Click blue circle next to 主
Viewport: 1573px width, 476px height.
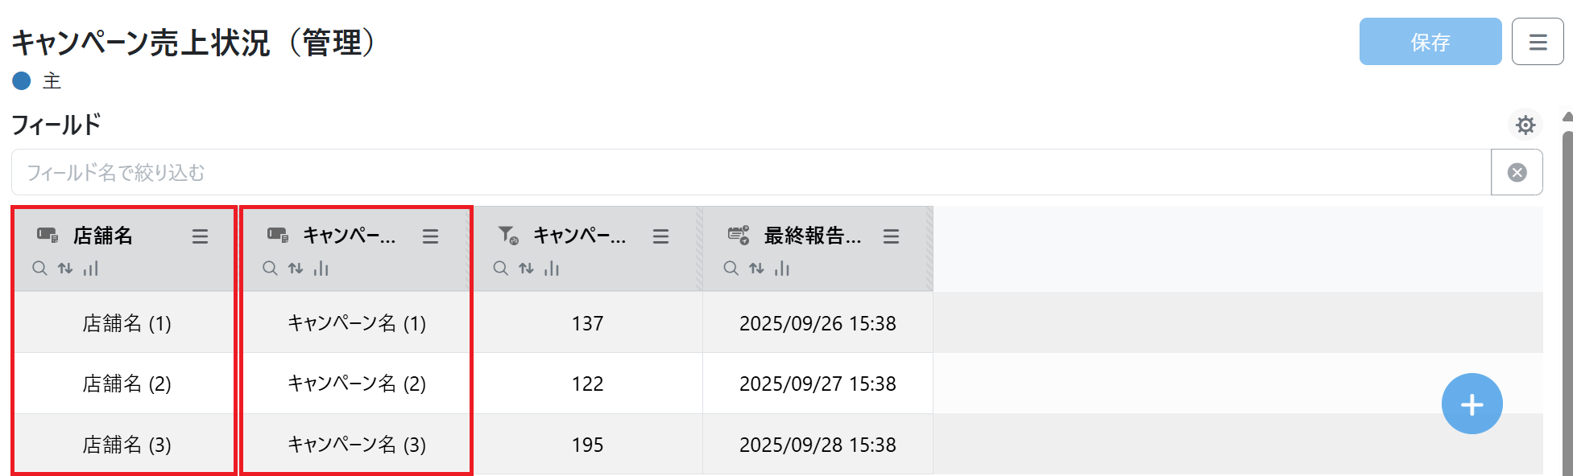[22, 80]
